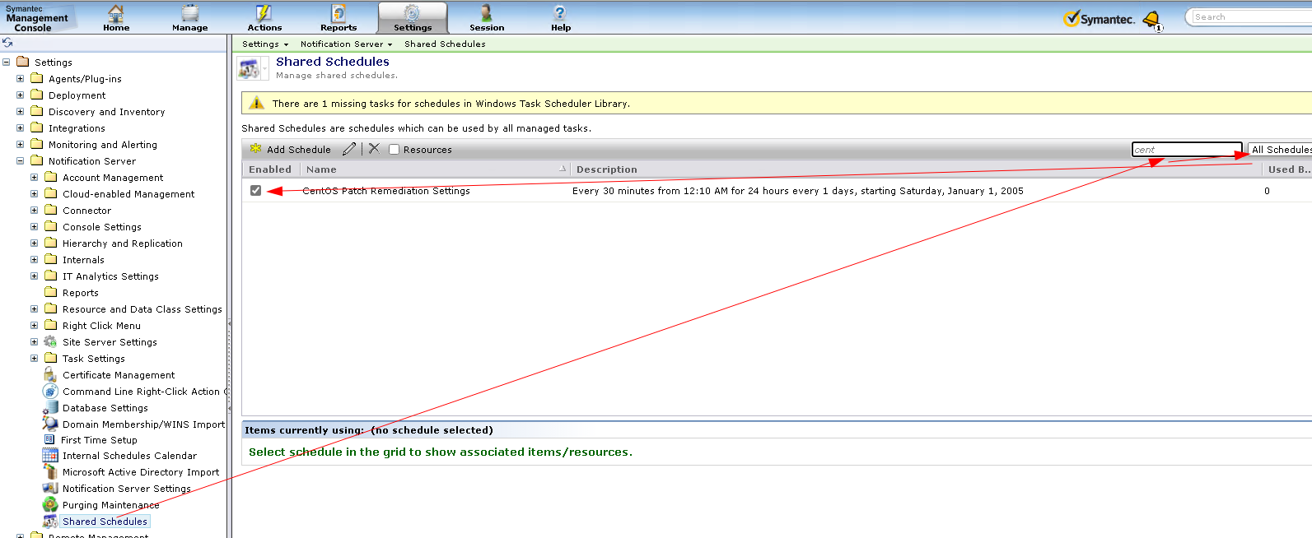Open Database Settings in the tree

pyautogui.click(x=105, y=408)
